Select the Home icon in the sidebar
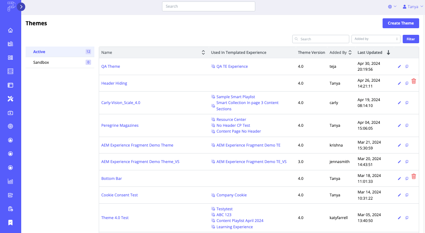 (x=10, y=30)
